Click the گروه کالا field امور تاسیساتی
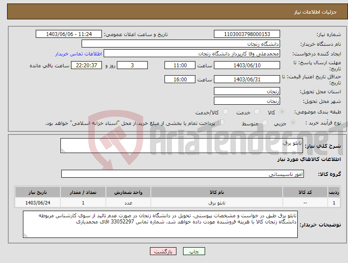This screenshot has width=348, height=263. tap(183, 174)
